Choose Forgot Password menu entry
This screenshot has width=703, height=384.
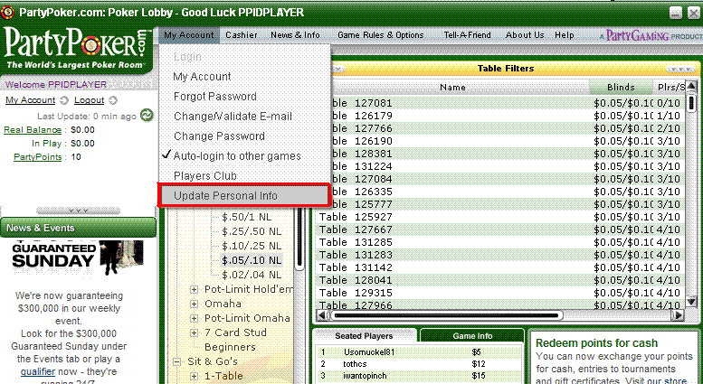[x=215, y=96]
